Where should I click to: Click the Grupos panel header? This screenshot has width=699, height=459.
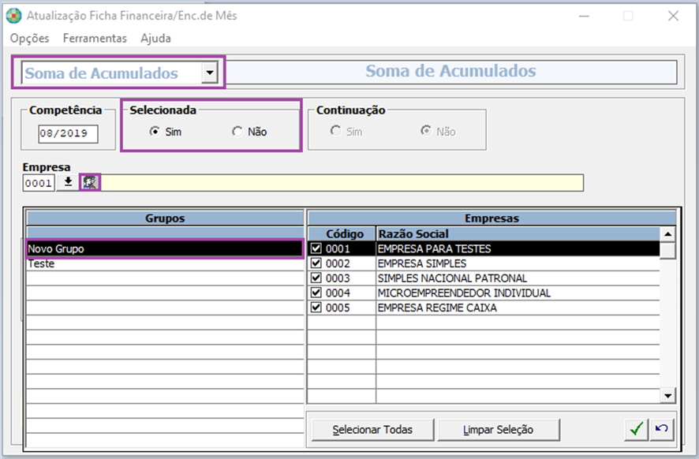coord(165,218)
